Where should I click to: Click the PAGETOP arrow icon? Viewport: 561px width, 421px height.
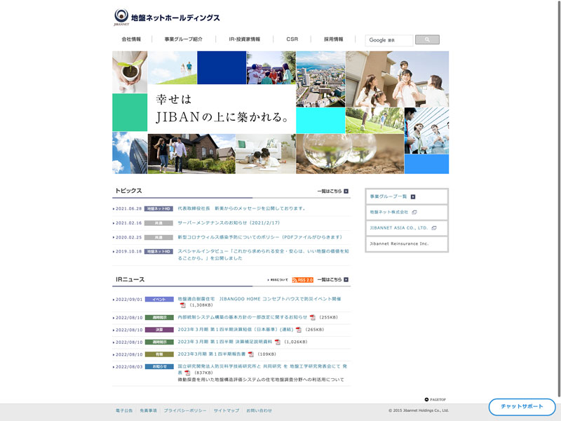tap(426, 399)
